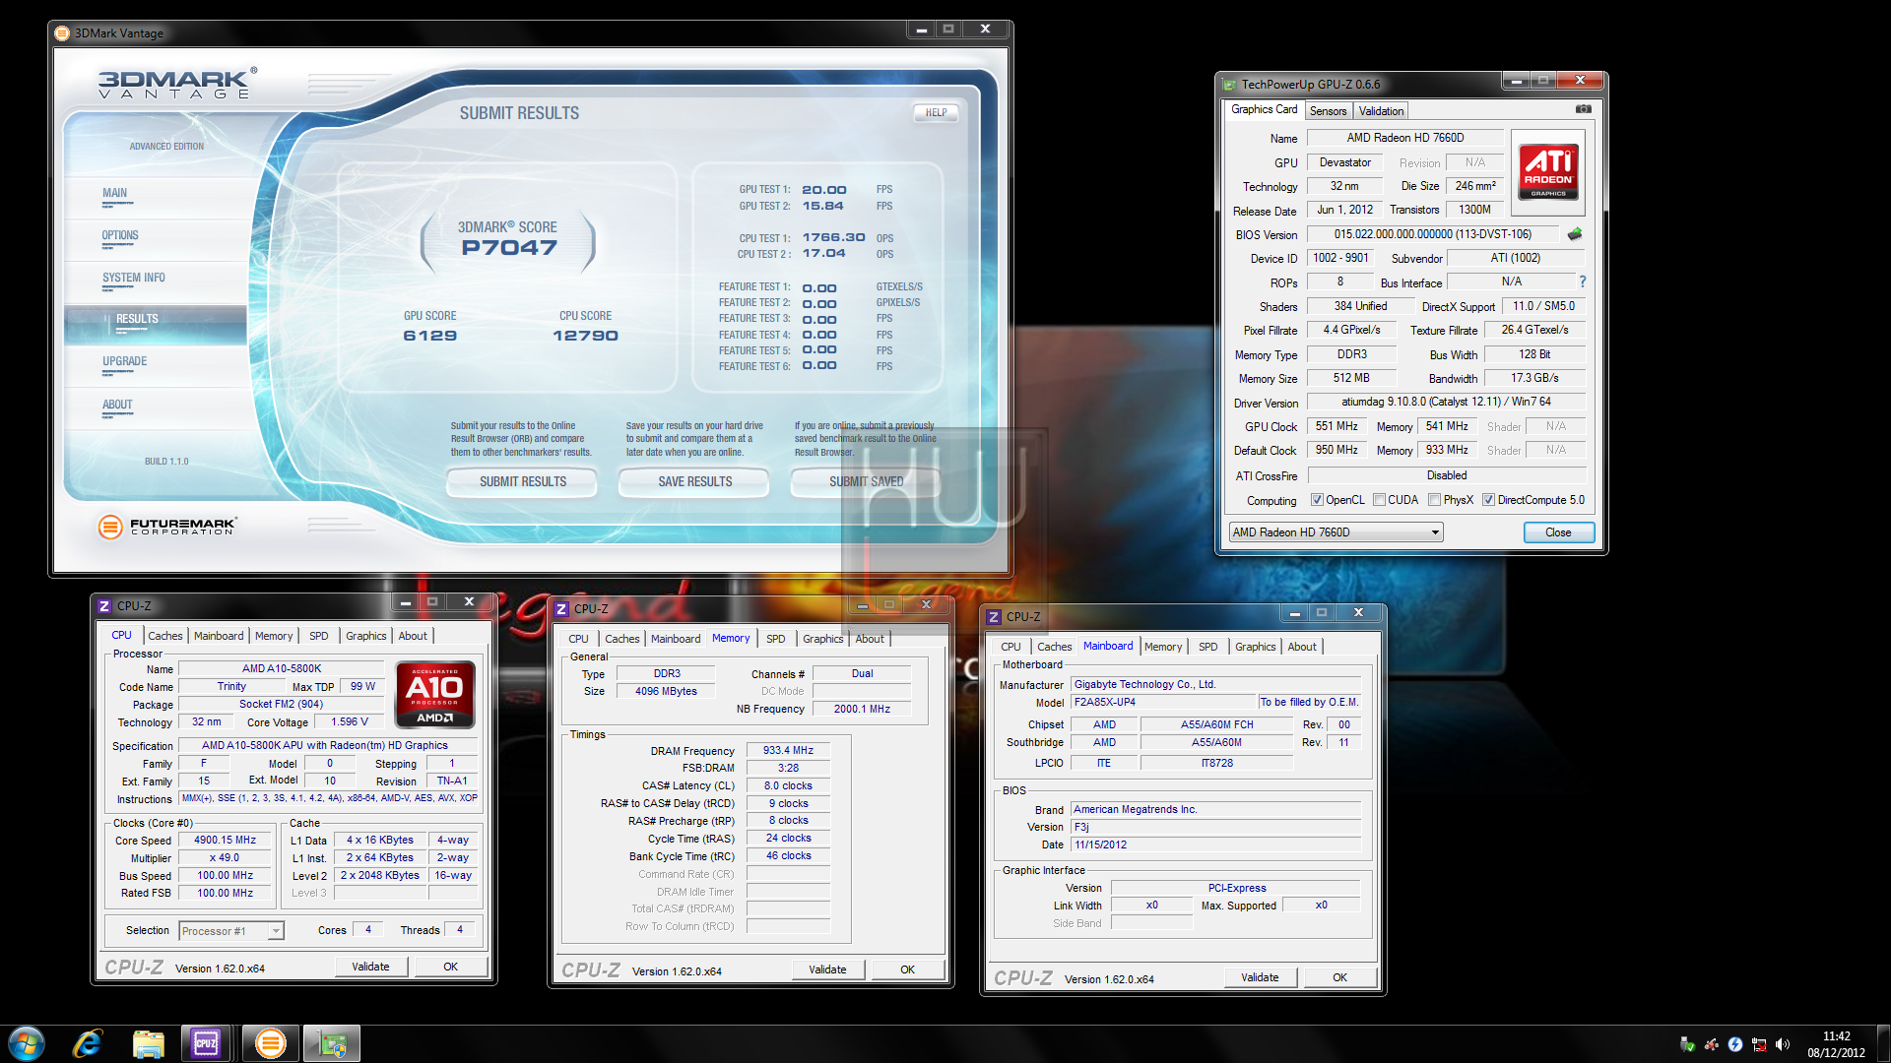Toggle the CUDA checkbox in GPU-Z
This screenshot has width=1891, height=1063.
click(1379, 500)
